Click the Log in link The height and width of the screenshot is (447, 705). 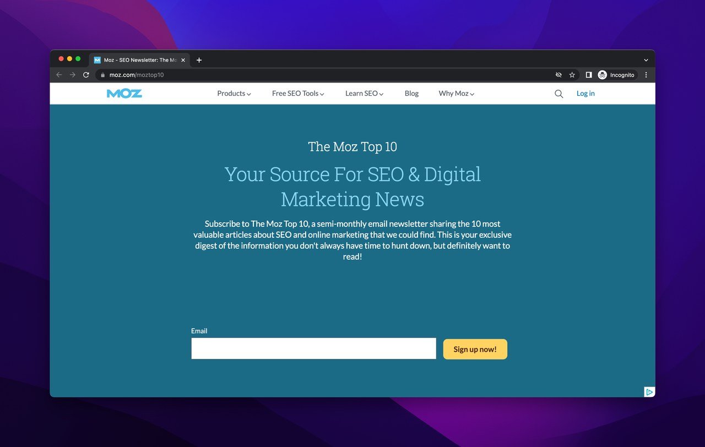pos(585,94)
